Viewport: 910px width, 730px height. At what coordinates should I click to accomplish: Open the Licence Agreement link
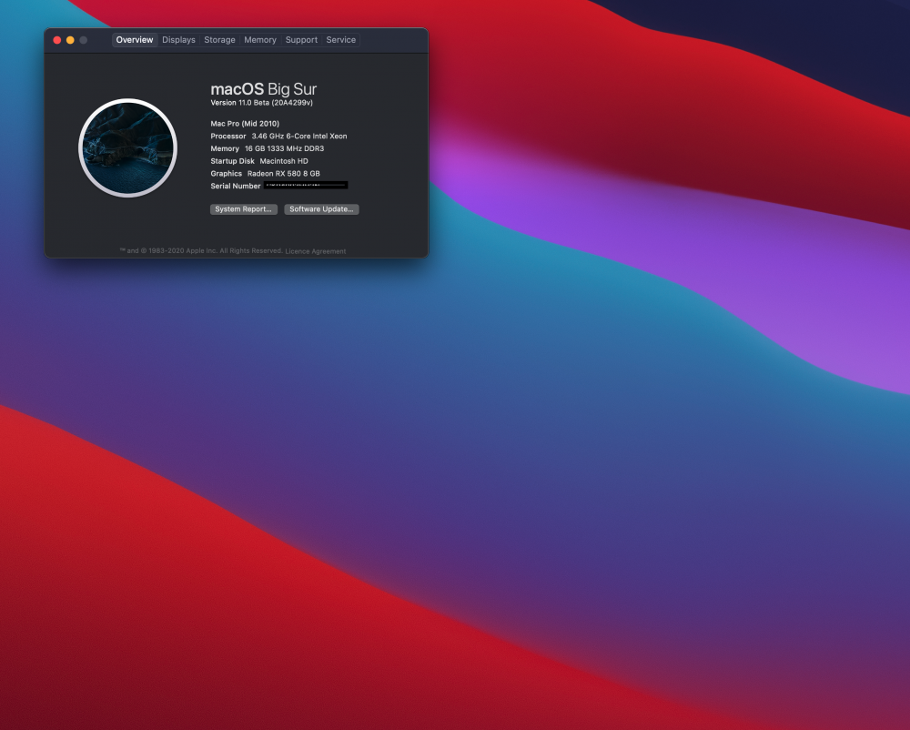pyautogui.click(x=316, y=251)
